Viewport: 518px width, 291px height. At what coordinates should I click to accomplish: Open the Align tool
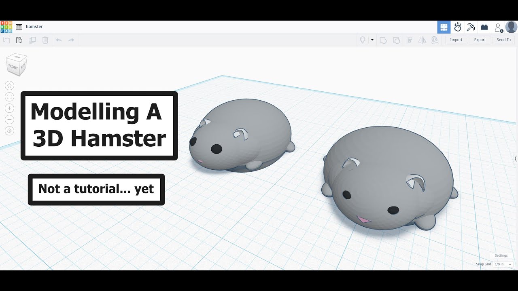point(409,40)
